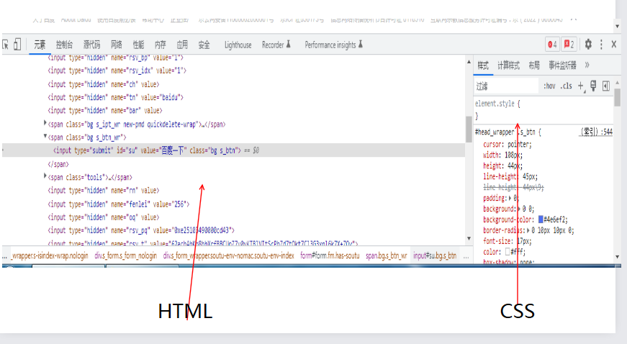This screenshot has width=627, height=344.
Task: Select hidden input name rn line
Action: 103,191
